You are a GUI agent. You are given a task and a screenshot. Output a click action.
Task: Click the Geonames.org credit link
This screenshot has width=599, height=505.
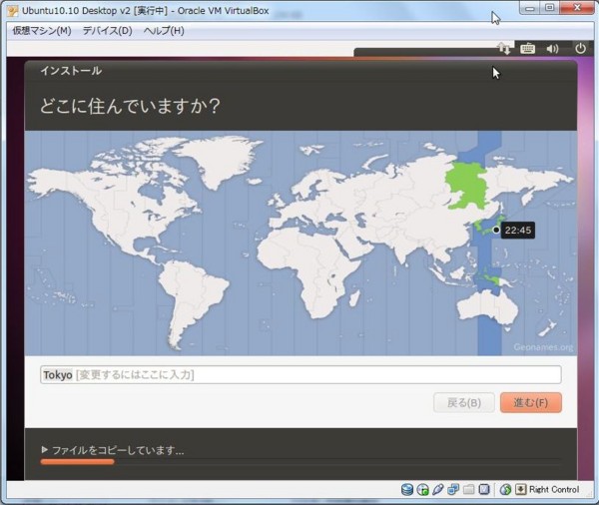543,347
